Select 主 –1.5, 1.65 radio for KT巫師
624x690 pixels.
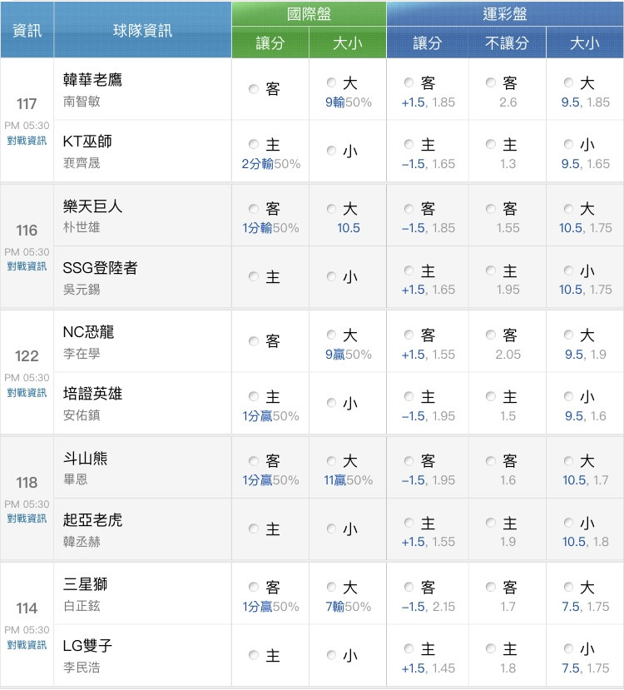point(409,144)
